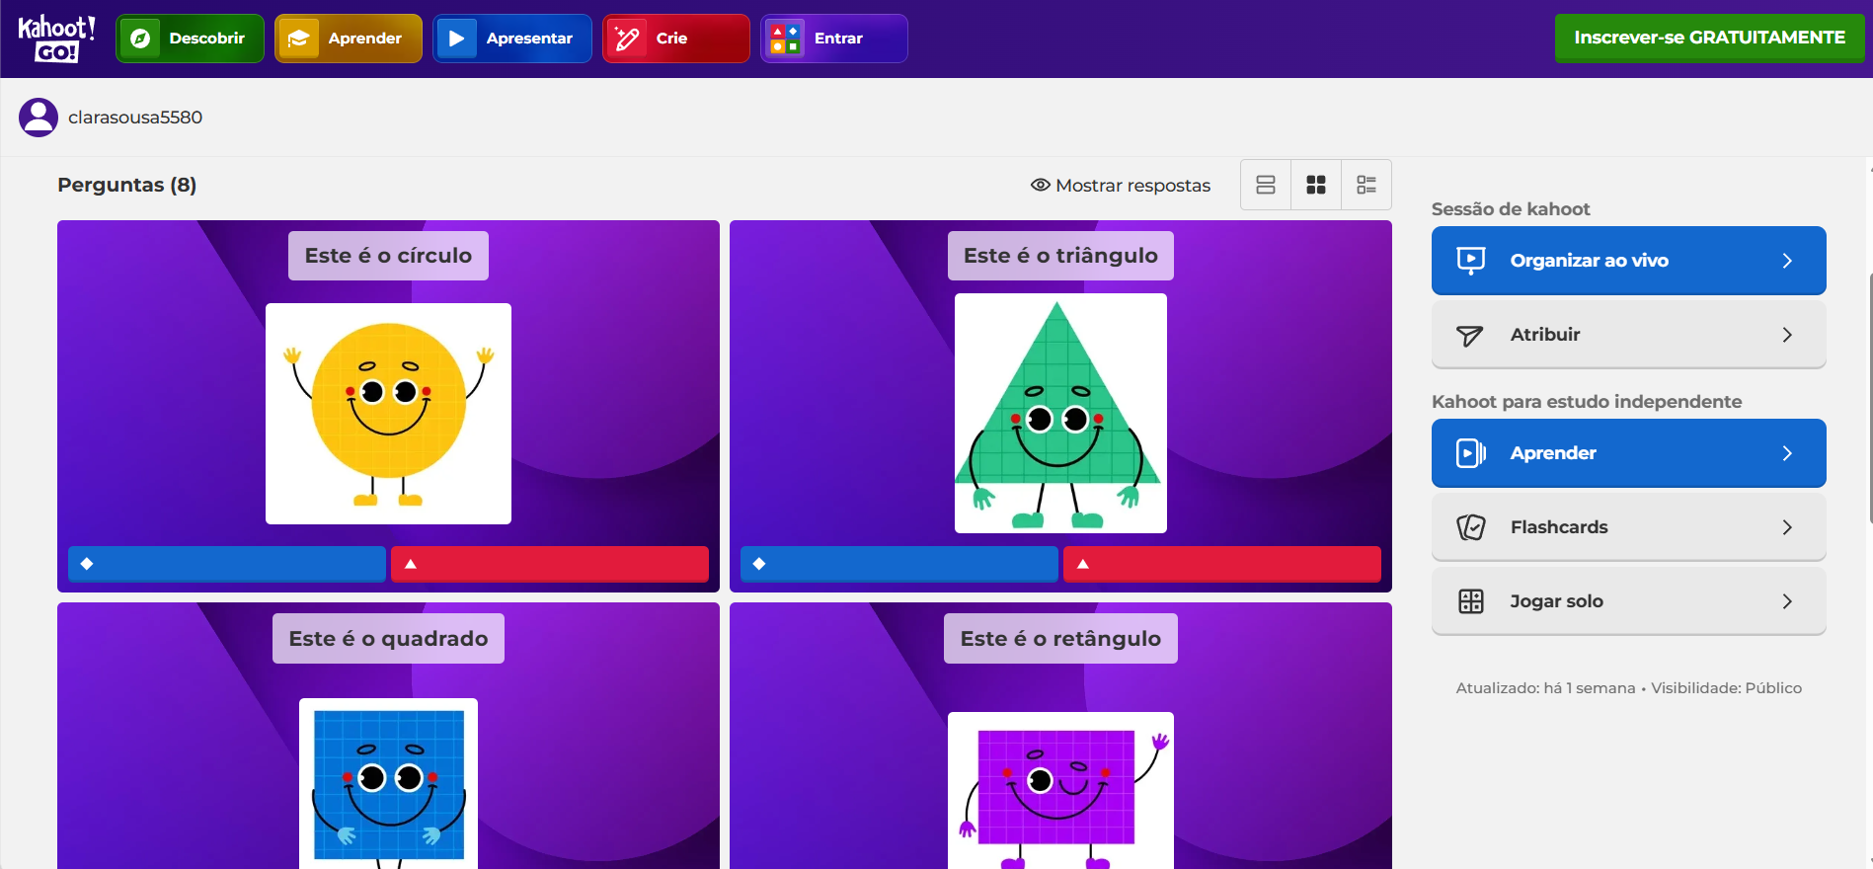Toggle Mostrar respostas eye to reveal answers
The image size is (1873, 869).
[1040, 185]
